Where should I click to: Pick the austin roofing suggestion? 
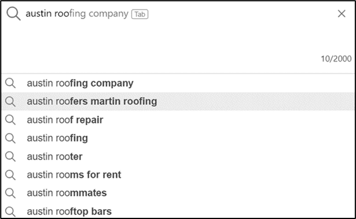click(x=178, y=138)
